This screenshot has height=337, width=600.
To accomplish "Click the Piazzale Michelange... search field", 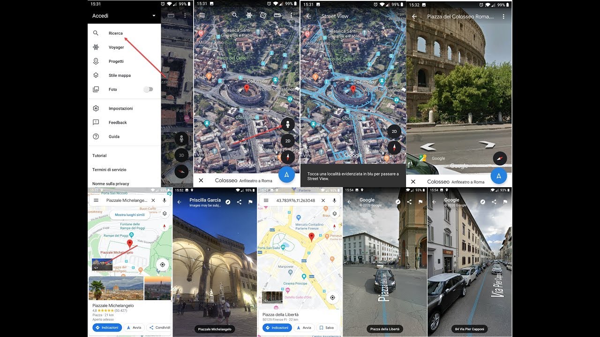I will (x=127, y=200).
